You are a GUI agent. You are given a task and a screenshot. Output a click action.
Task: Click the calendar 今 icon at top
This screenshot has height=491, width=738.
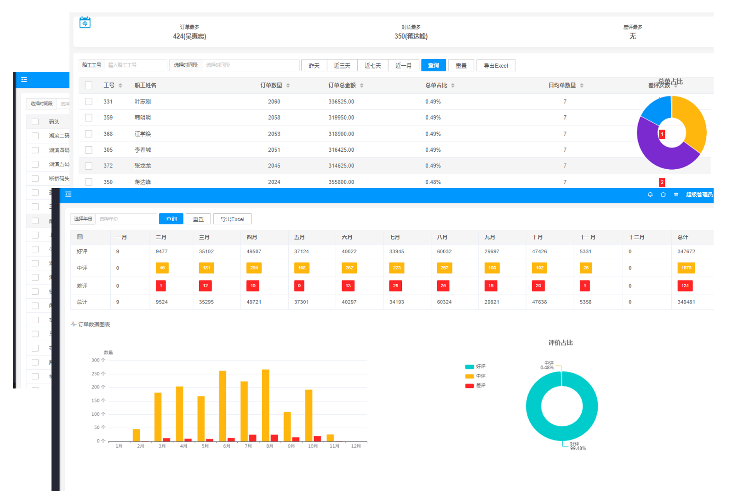click(x=85, y=23)
